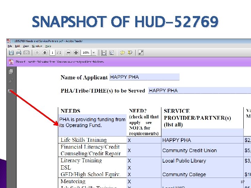Screen dimensions: 251x188
Task: Open the Edit menu
Action: (17, 46)
